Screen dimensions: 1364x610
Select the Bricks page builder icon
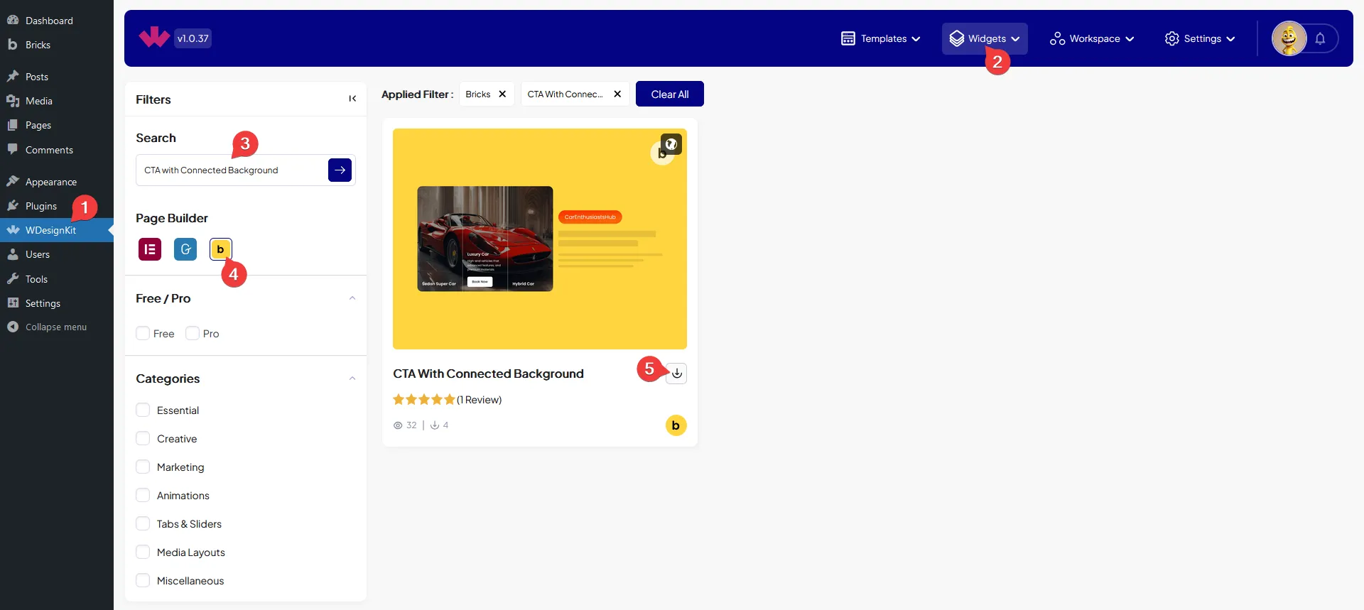click(x=220, y=249)
